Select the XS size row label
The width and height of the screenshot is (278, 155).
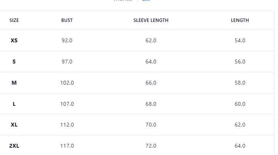(14, 40)
